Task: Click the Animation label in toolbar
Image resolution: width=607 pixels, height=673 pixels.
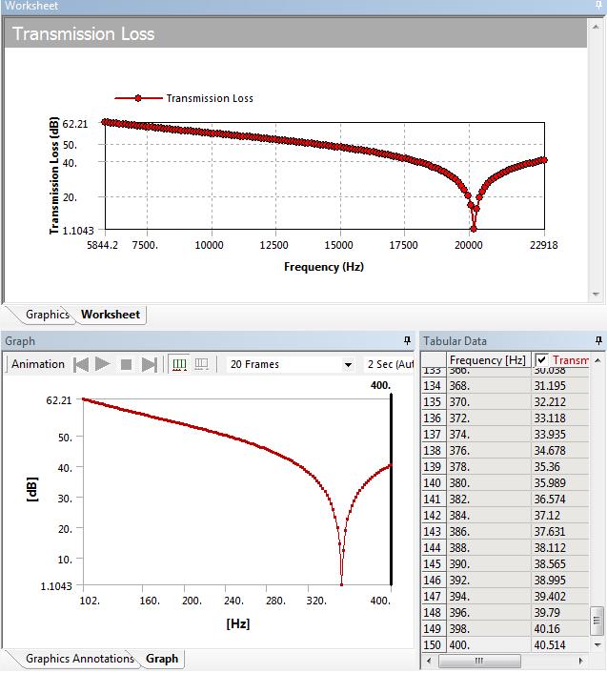Action: tap(38, 364)
